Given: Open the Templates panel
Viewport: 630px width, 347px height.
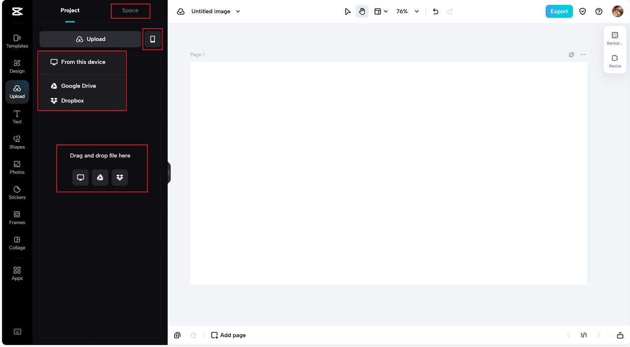Looking at the screenshot, I should click(x=17, y=41).
